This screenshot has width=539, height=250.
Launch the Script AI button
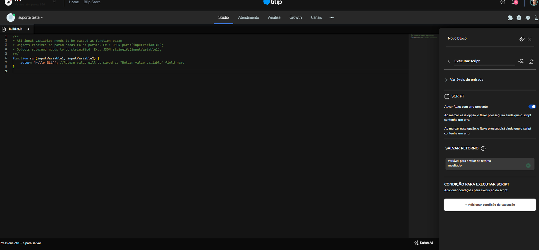point(423,243)
